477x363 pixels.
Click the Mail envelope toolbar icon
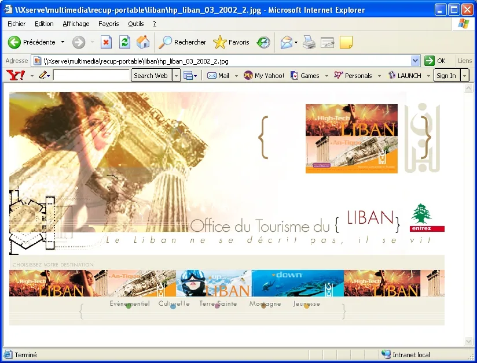click(x=287, y=42)
